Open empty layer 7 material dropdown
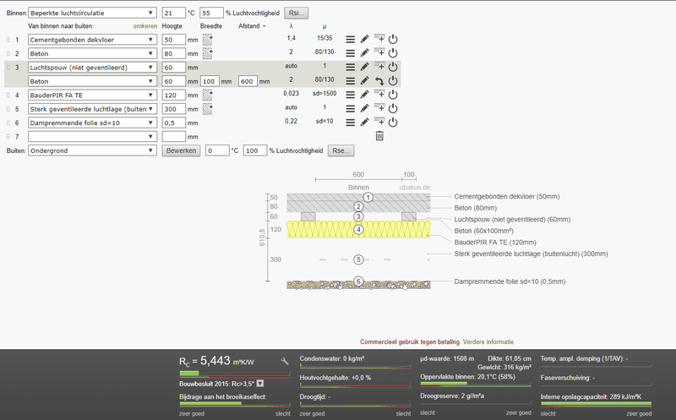Image resolution: width=676 pixels, height=420 pixels. pyautogui.click(x=92, y=136)
